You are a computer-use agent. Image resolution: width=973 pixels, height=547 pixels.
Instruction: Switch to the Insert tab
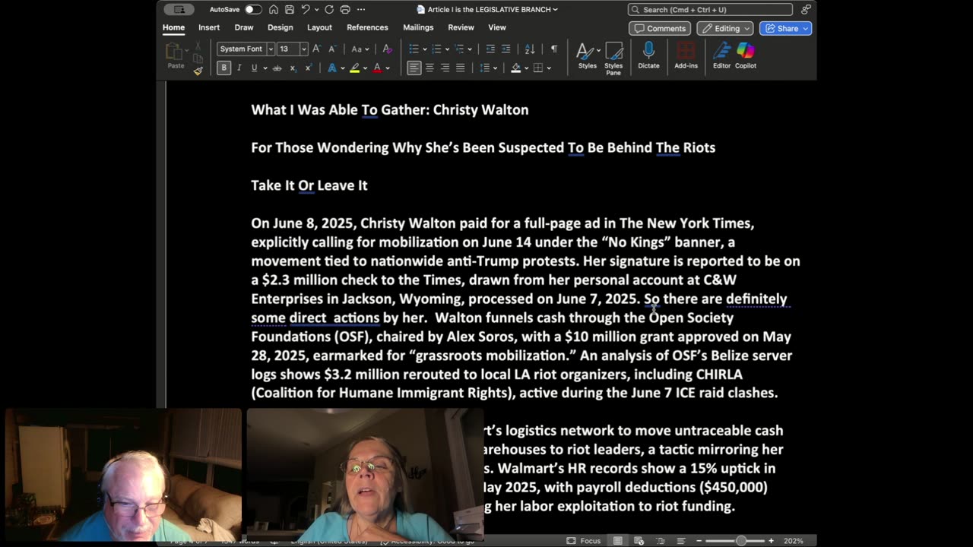[209, 27]
